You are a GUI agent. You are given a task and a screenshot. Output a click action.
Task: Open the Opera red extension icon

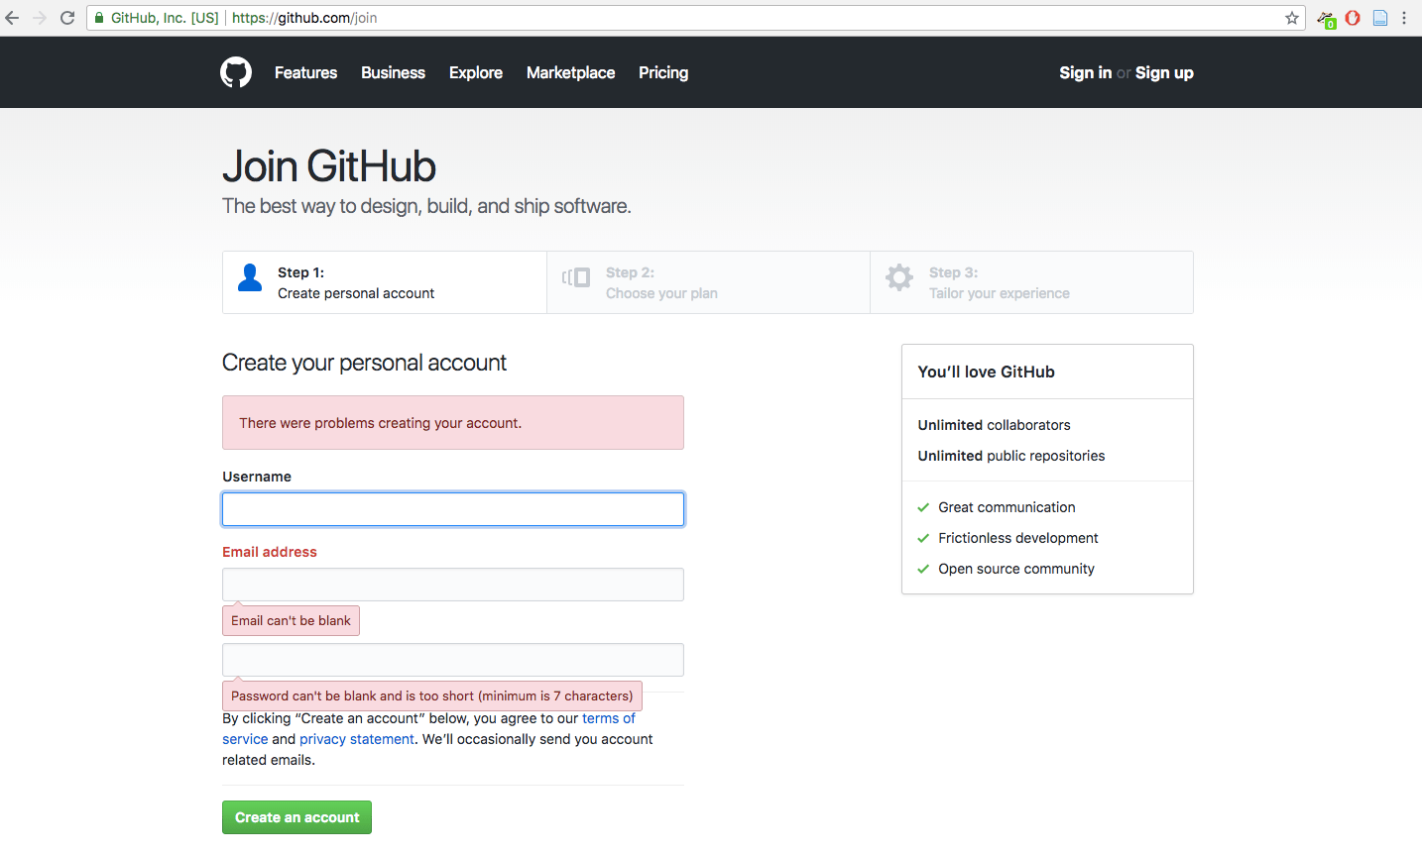[1353, 18]
